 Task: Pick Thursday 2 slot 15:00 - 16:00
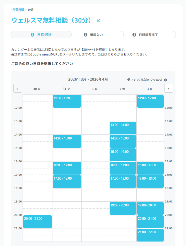123,155
